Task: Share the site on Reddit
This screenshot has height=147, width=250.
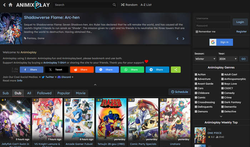Action: coord(82,70)
